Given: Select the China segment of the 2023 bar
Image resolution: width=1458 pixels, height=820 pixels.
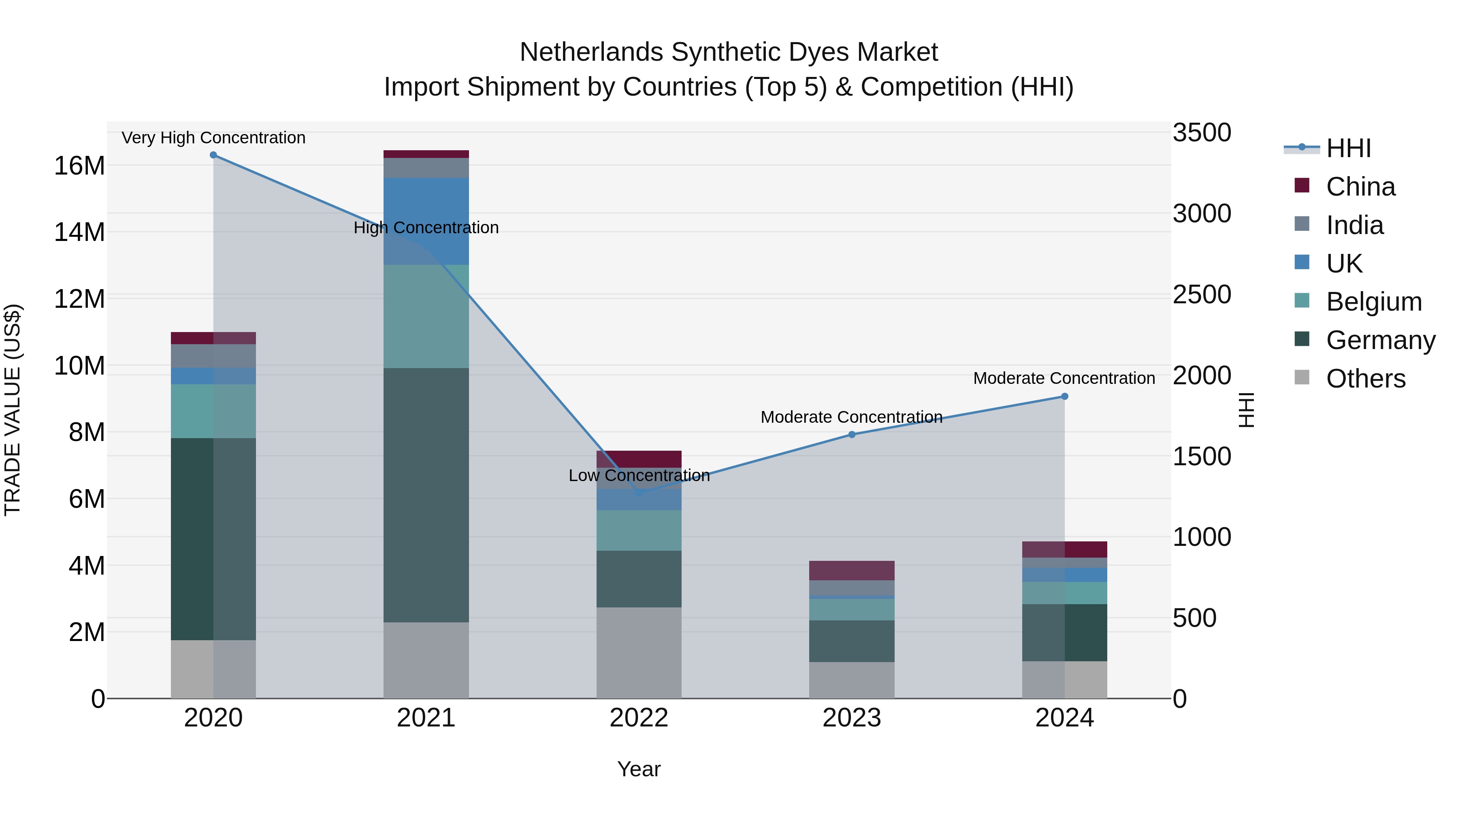Looking at the screenshot, I should (852, 571).
